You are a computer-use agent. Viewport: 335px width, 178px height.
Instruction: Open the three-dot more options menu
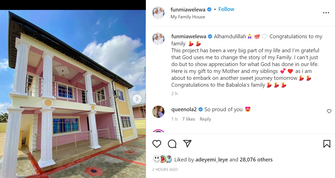click(x=326, y=13)
